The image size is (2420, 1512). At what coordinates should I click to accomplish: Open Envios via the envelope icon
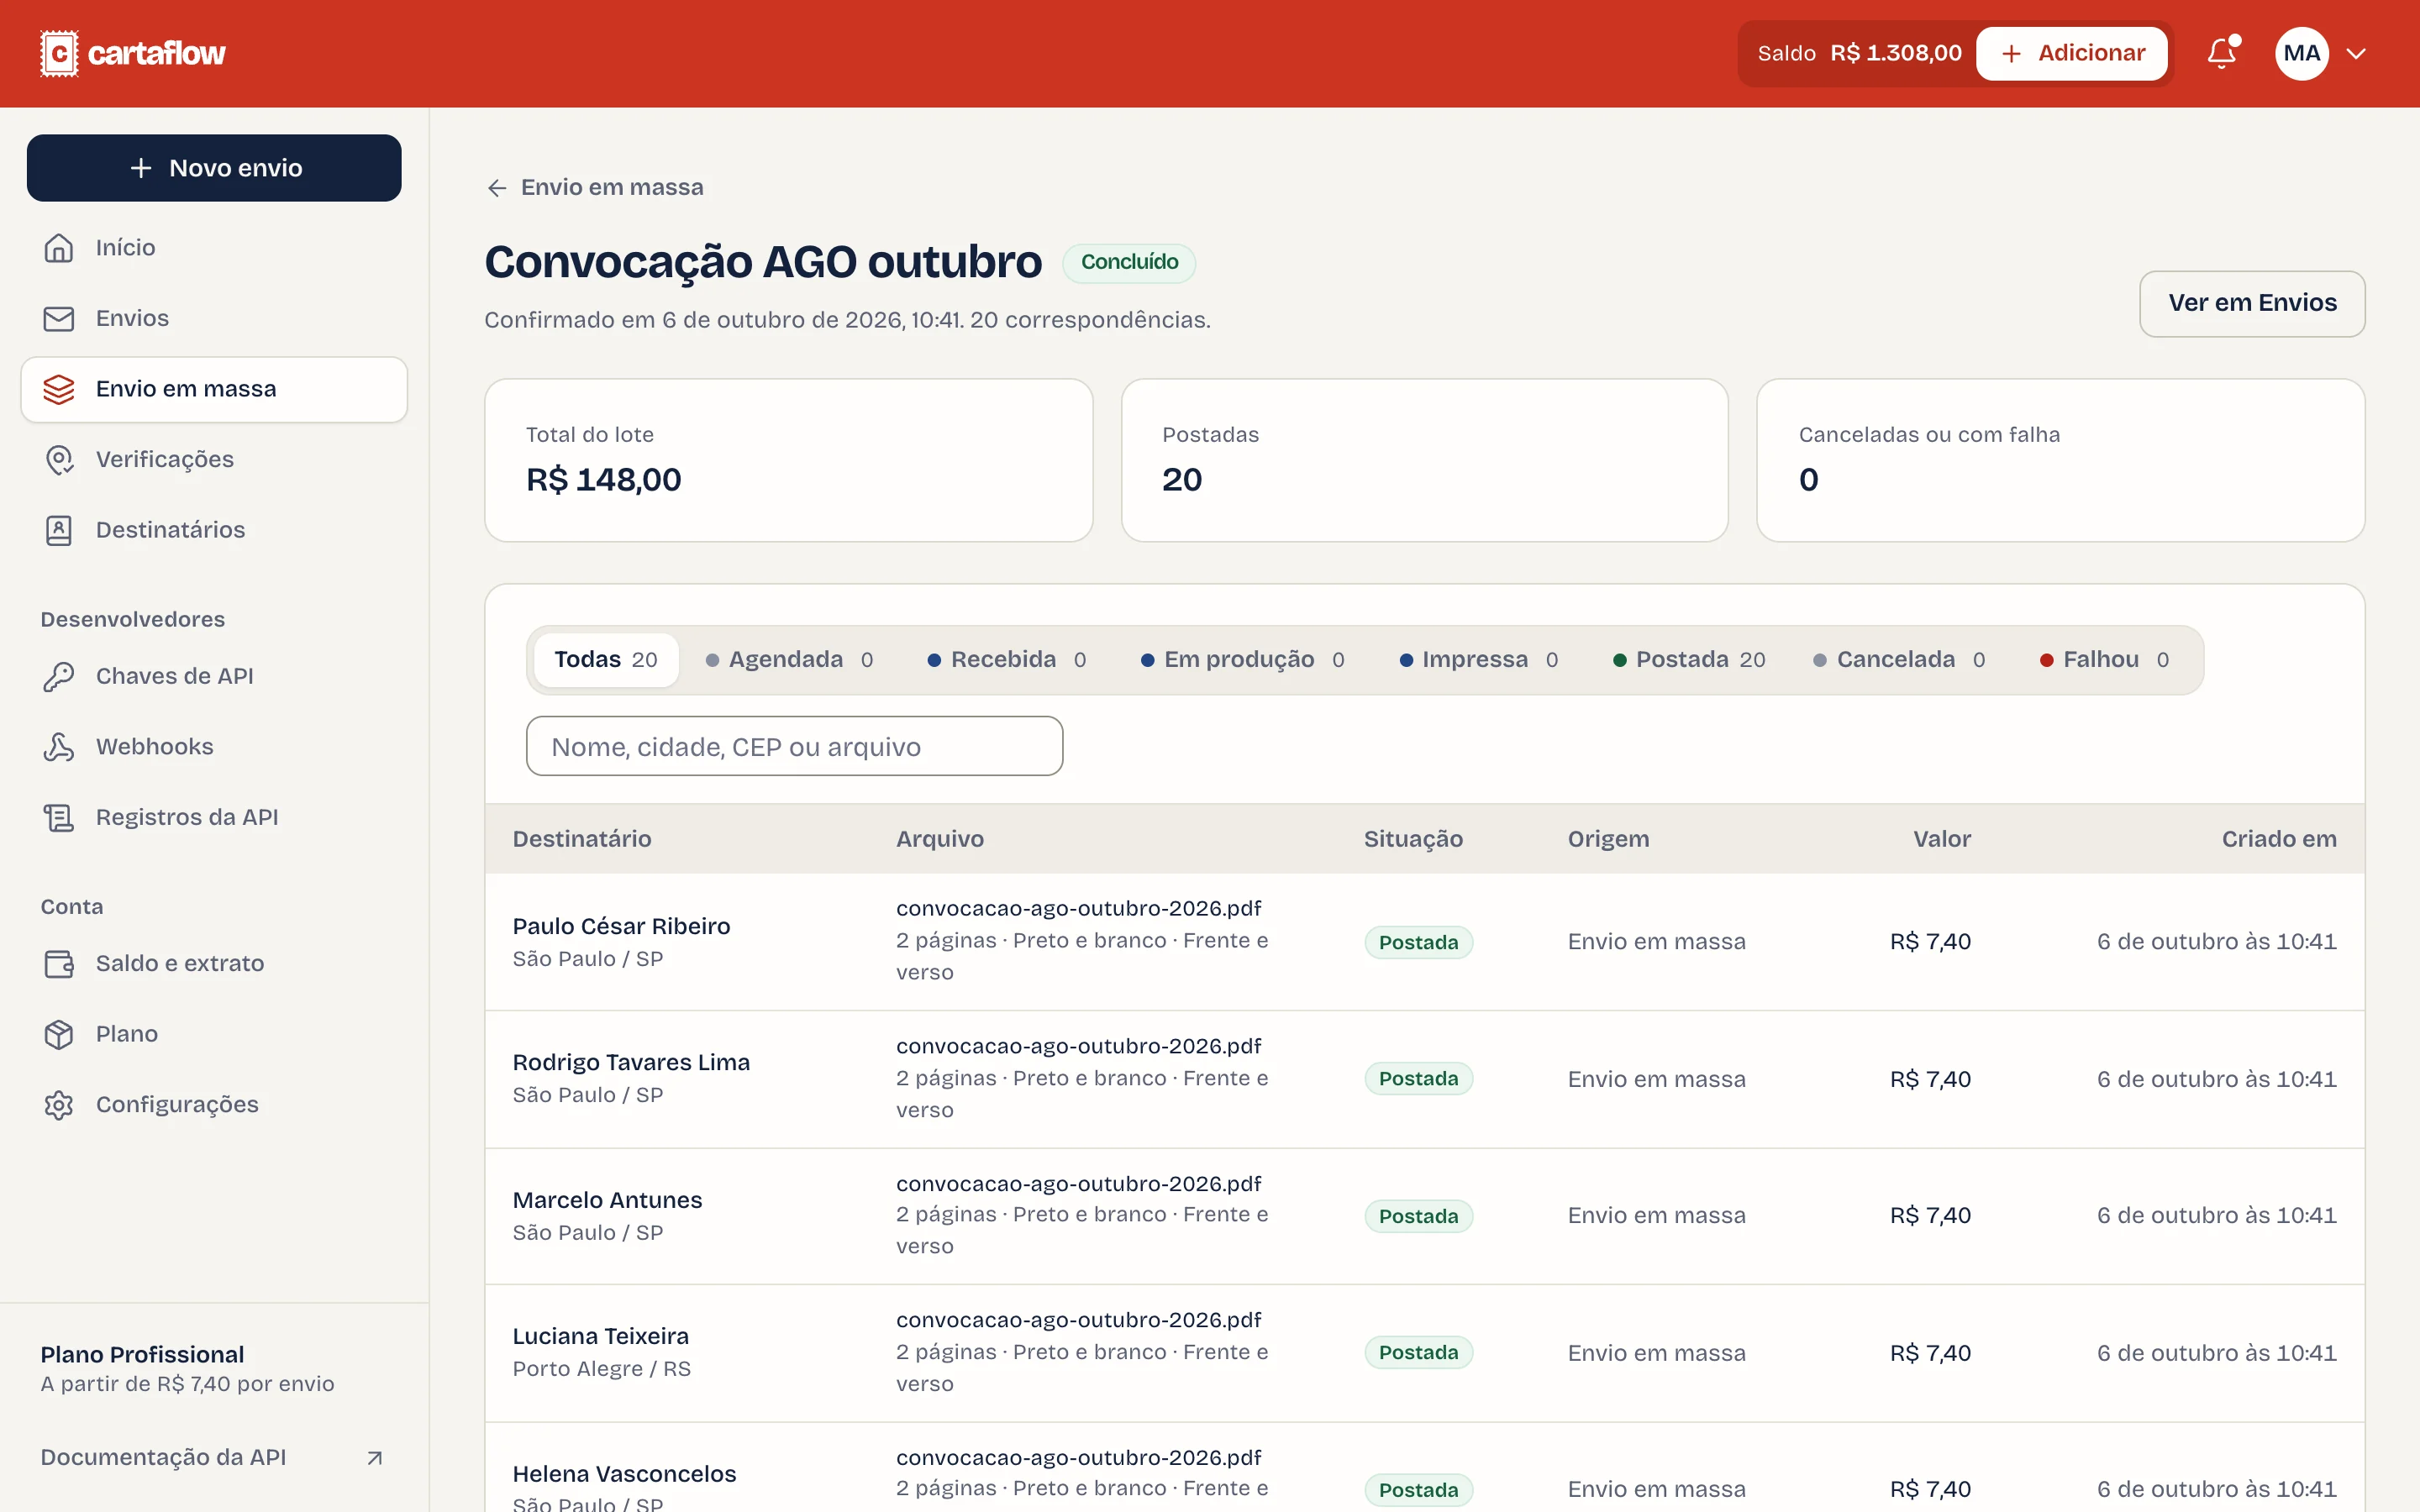[x=59, y=318]
